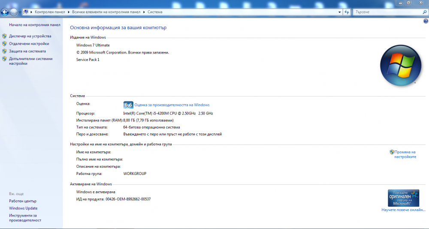Image resolution: width=429 pixels, height=229 pixels.
Task: Click 'Промяна на настройките' link
Action: point(405,154)
